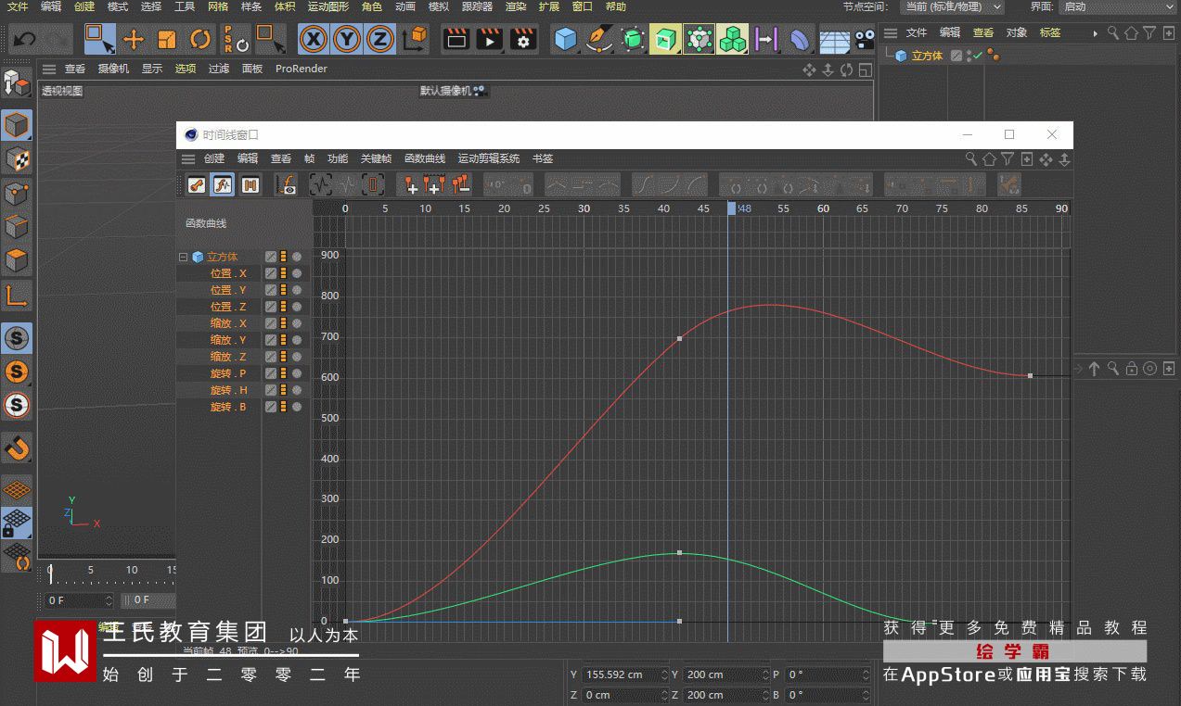Click lock icon in Attribute Manager
Viewport: 1181px width, 706px height.
point(1132,369)
